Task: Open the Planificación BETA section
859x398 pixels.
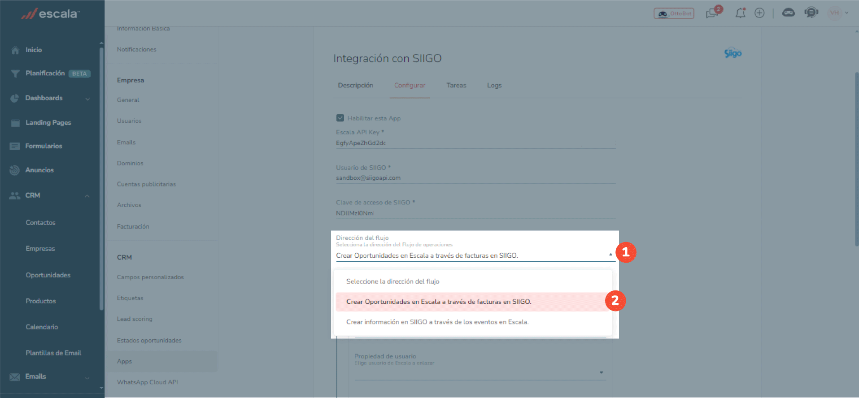Action: pos(58,73)
